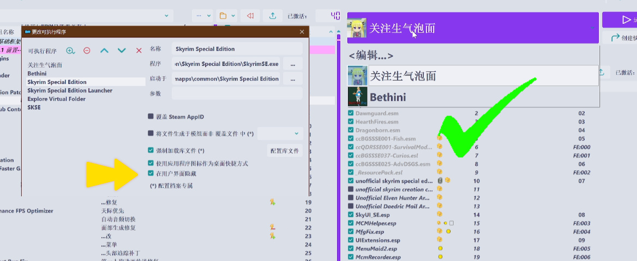This screenshot has height=261, width=637.
Task: Click the 已激活 counter showing 40
Action: [x=328, y=16]
